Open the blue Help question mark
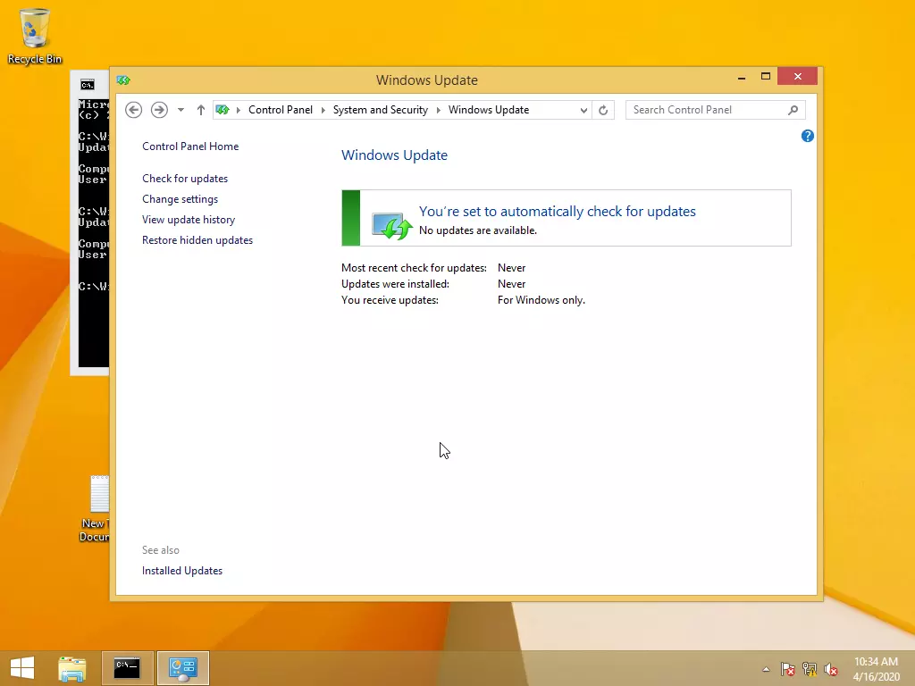Viewport: 915px width, 686px height. tap(808, 136)
